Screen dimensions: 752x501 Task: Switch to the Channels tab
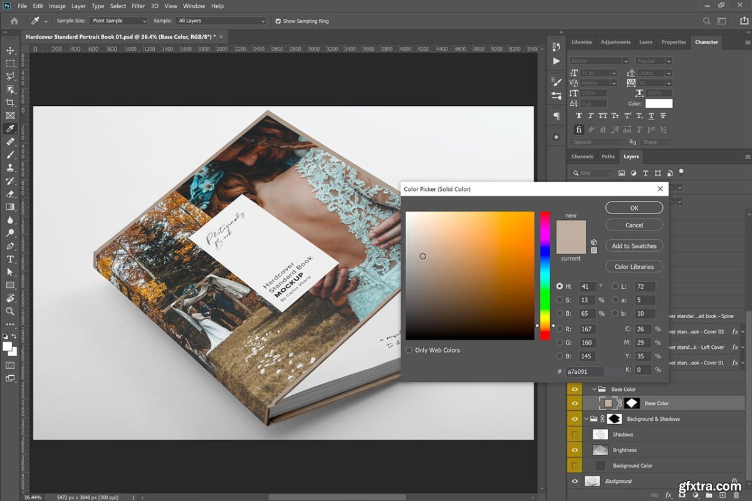582,157
